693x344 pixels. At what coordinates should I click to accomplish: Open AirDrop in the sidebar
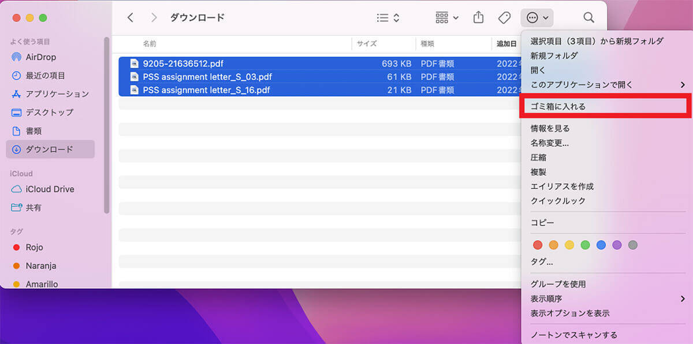(40, 57)
